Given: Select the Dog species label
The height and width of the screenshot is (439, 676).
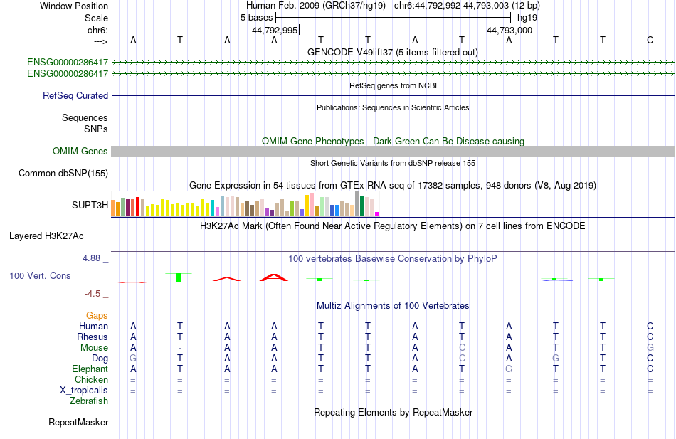Looking at the screenshot, I should tap(100, 359).
